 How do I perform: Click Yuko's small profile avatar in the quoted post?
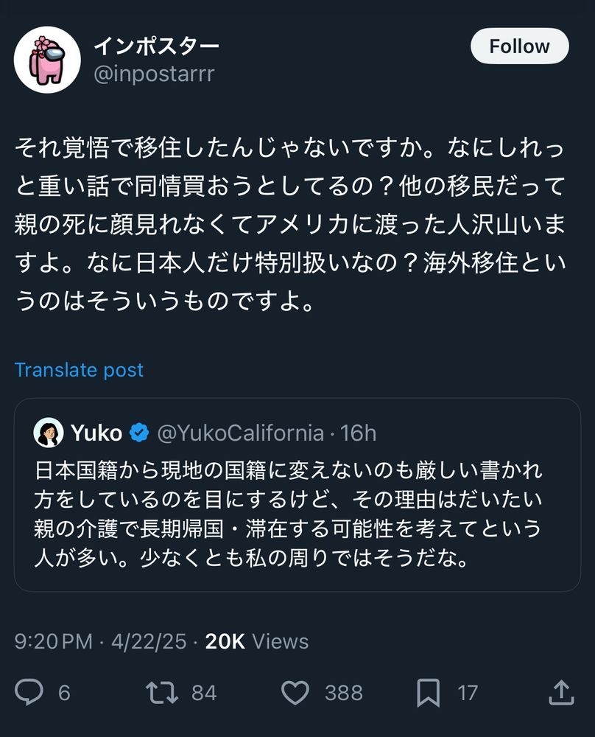coord(49,433)
